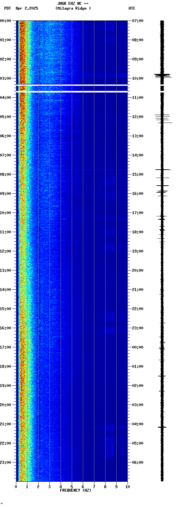This screenshot has height=507, width=176.
Task: Click the UTC timezone label
Action: (x=132, y=8)
